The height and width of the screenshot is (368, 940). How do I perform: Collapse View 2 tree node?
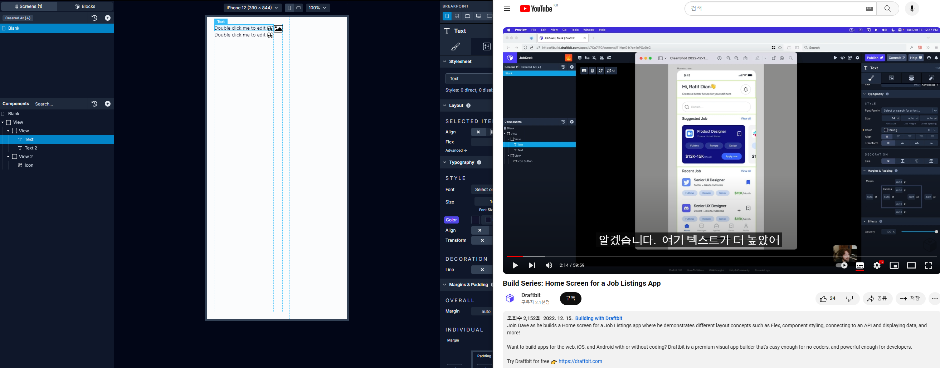point(8,157)
